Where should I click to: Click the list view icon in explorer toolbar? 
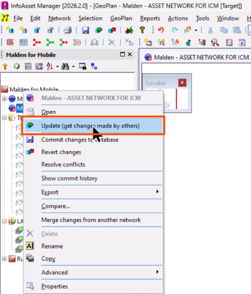tap(28, 66)
